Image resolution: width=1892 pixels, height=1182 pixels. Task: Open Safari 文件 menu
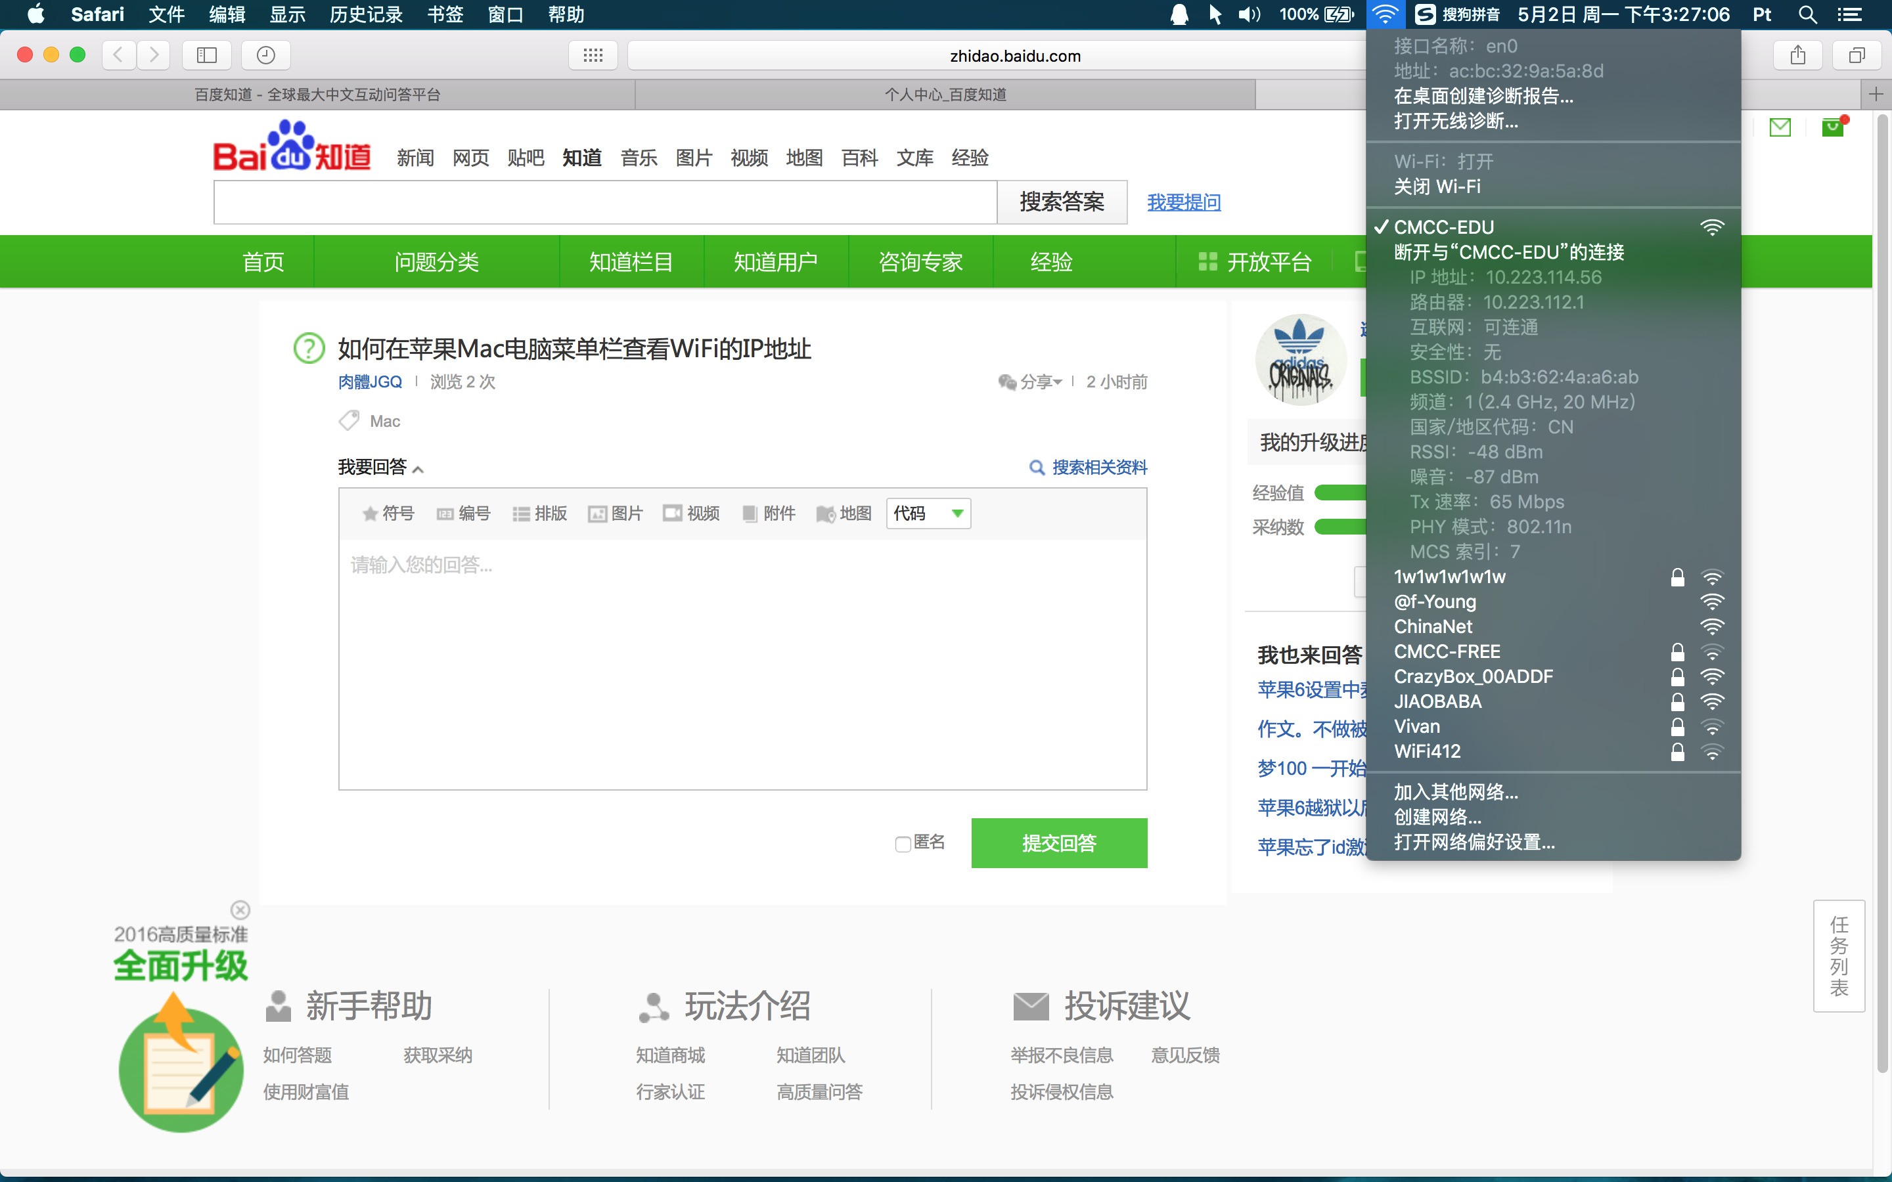(x=166, y=14)
